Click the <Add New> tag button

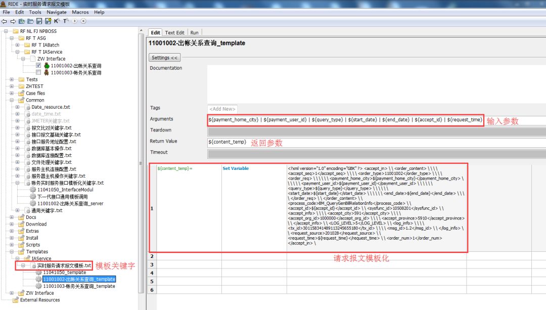pyautogui.click(x=222, y=109)
